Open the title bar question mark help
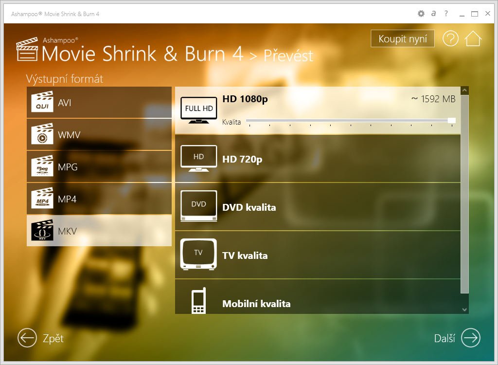The image size is (498, 365). click(446, 13)
